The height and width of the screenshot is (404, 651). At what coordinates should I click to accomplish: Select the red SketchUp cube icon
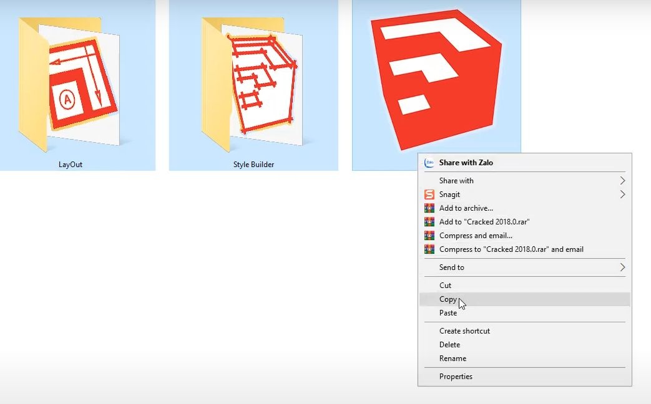coord(436,80)
